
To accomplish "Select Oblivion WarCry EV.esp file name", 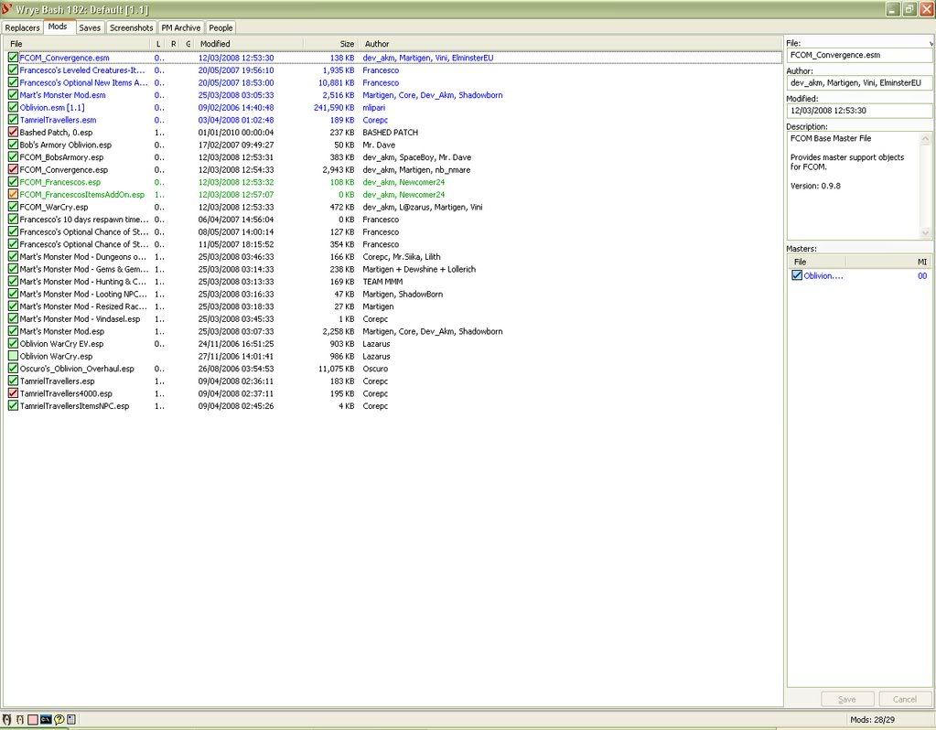I will tap(61, 344).
